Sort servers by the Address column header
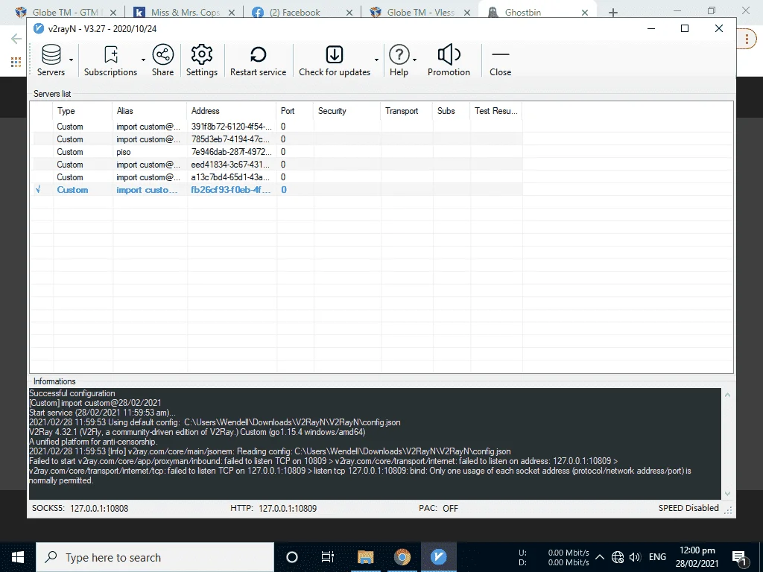Image resolution: width=763 pixels, height=572 pixels. tap(232, 111)
